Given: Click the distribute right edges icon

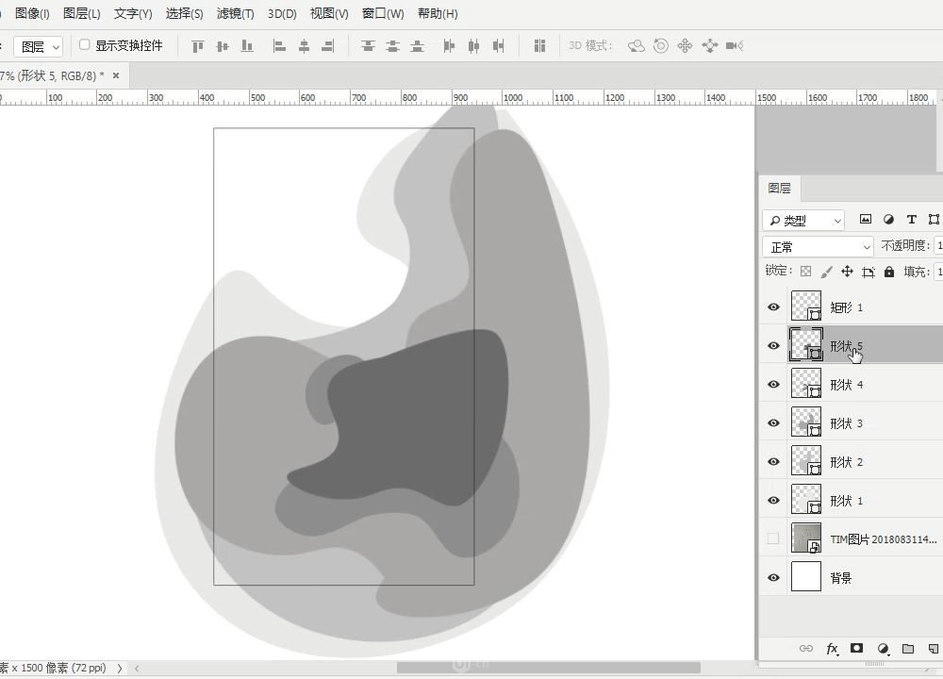Looking at the screenshot, I should pos(499,45).
